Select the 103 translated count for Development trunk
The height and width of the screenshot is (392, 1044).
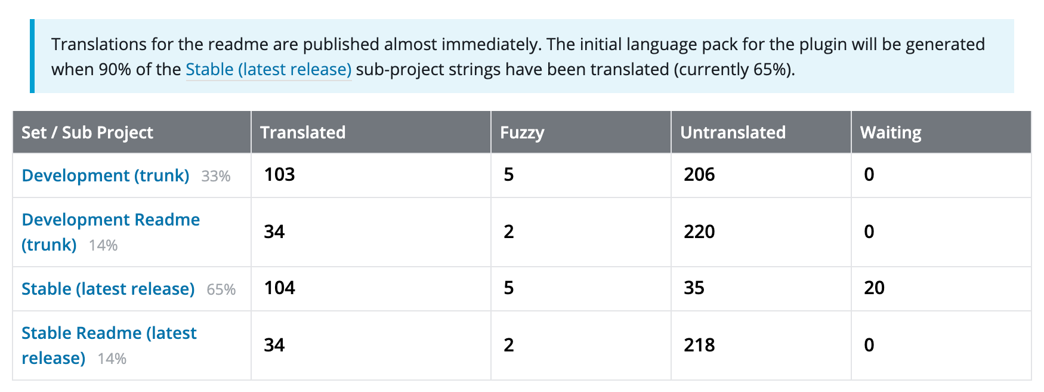coord(278,175)
